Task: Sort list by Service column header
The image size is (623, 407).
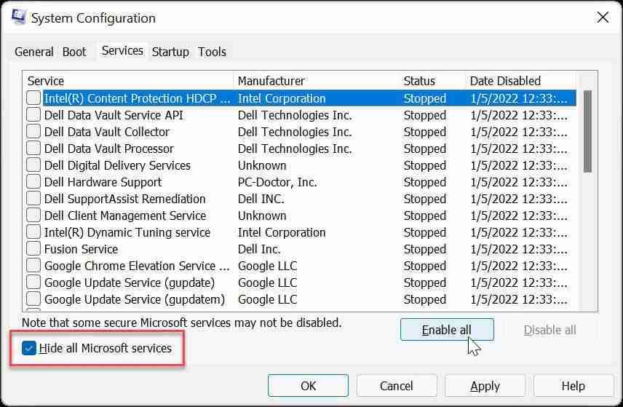Action: click(128, 81)
